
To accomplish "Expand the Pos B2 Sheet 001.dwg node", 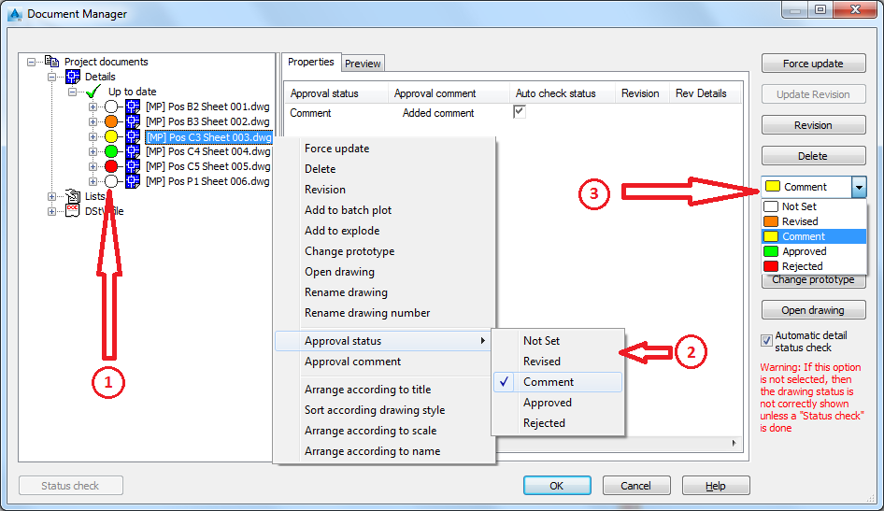I will [x=93, y=106].
